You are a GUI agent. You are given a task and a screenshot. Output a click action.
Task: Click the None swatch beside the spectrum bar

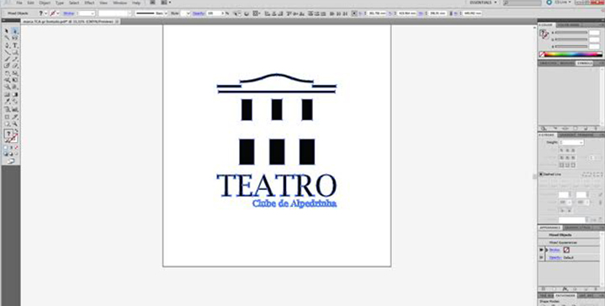[542, 55]
